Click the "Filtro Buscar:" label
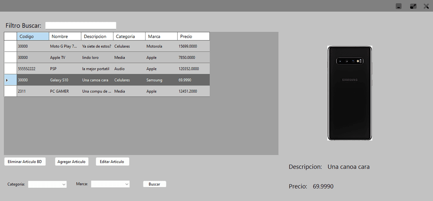 pos(24,26)
